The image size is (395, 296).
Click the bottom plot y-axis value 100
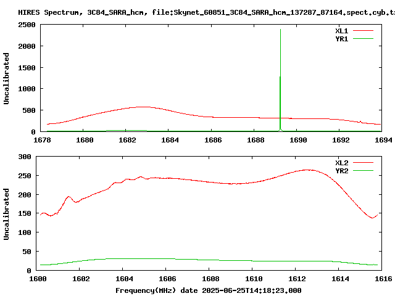[25, 232]
